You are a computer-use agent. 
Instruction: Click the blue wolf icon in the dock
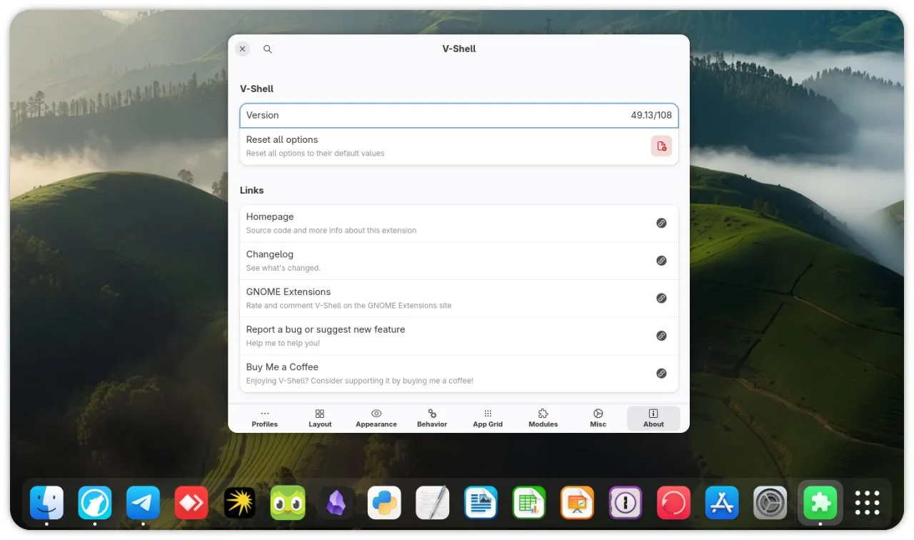click(95, 503)
